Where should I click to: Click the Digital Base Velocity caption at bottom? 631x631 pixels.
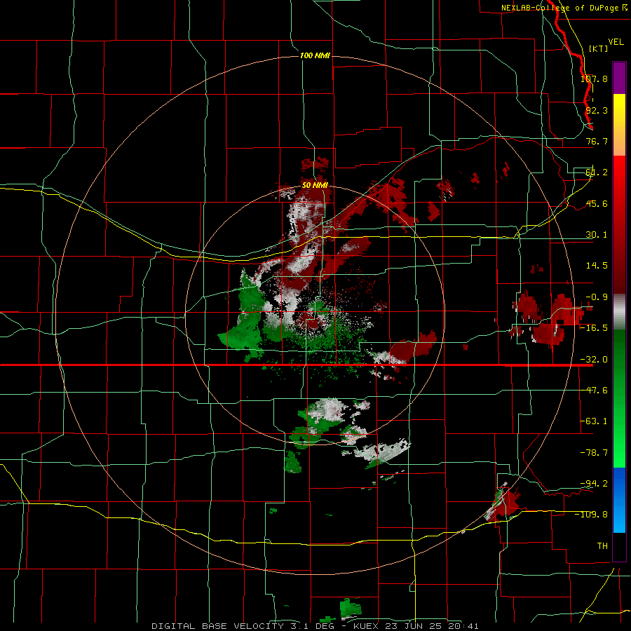coord(315,626)
